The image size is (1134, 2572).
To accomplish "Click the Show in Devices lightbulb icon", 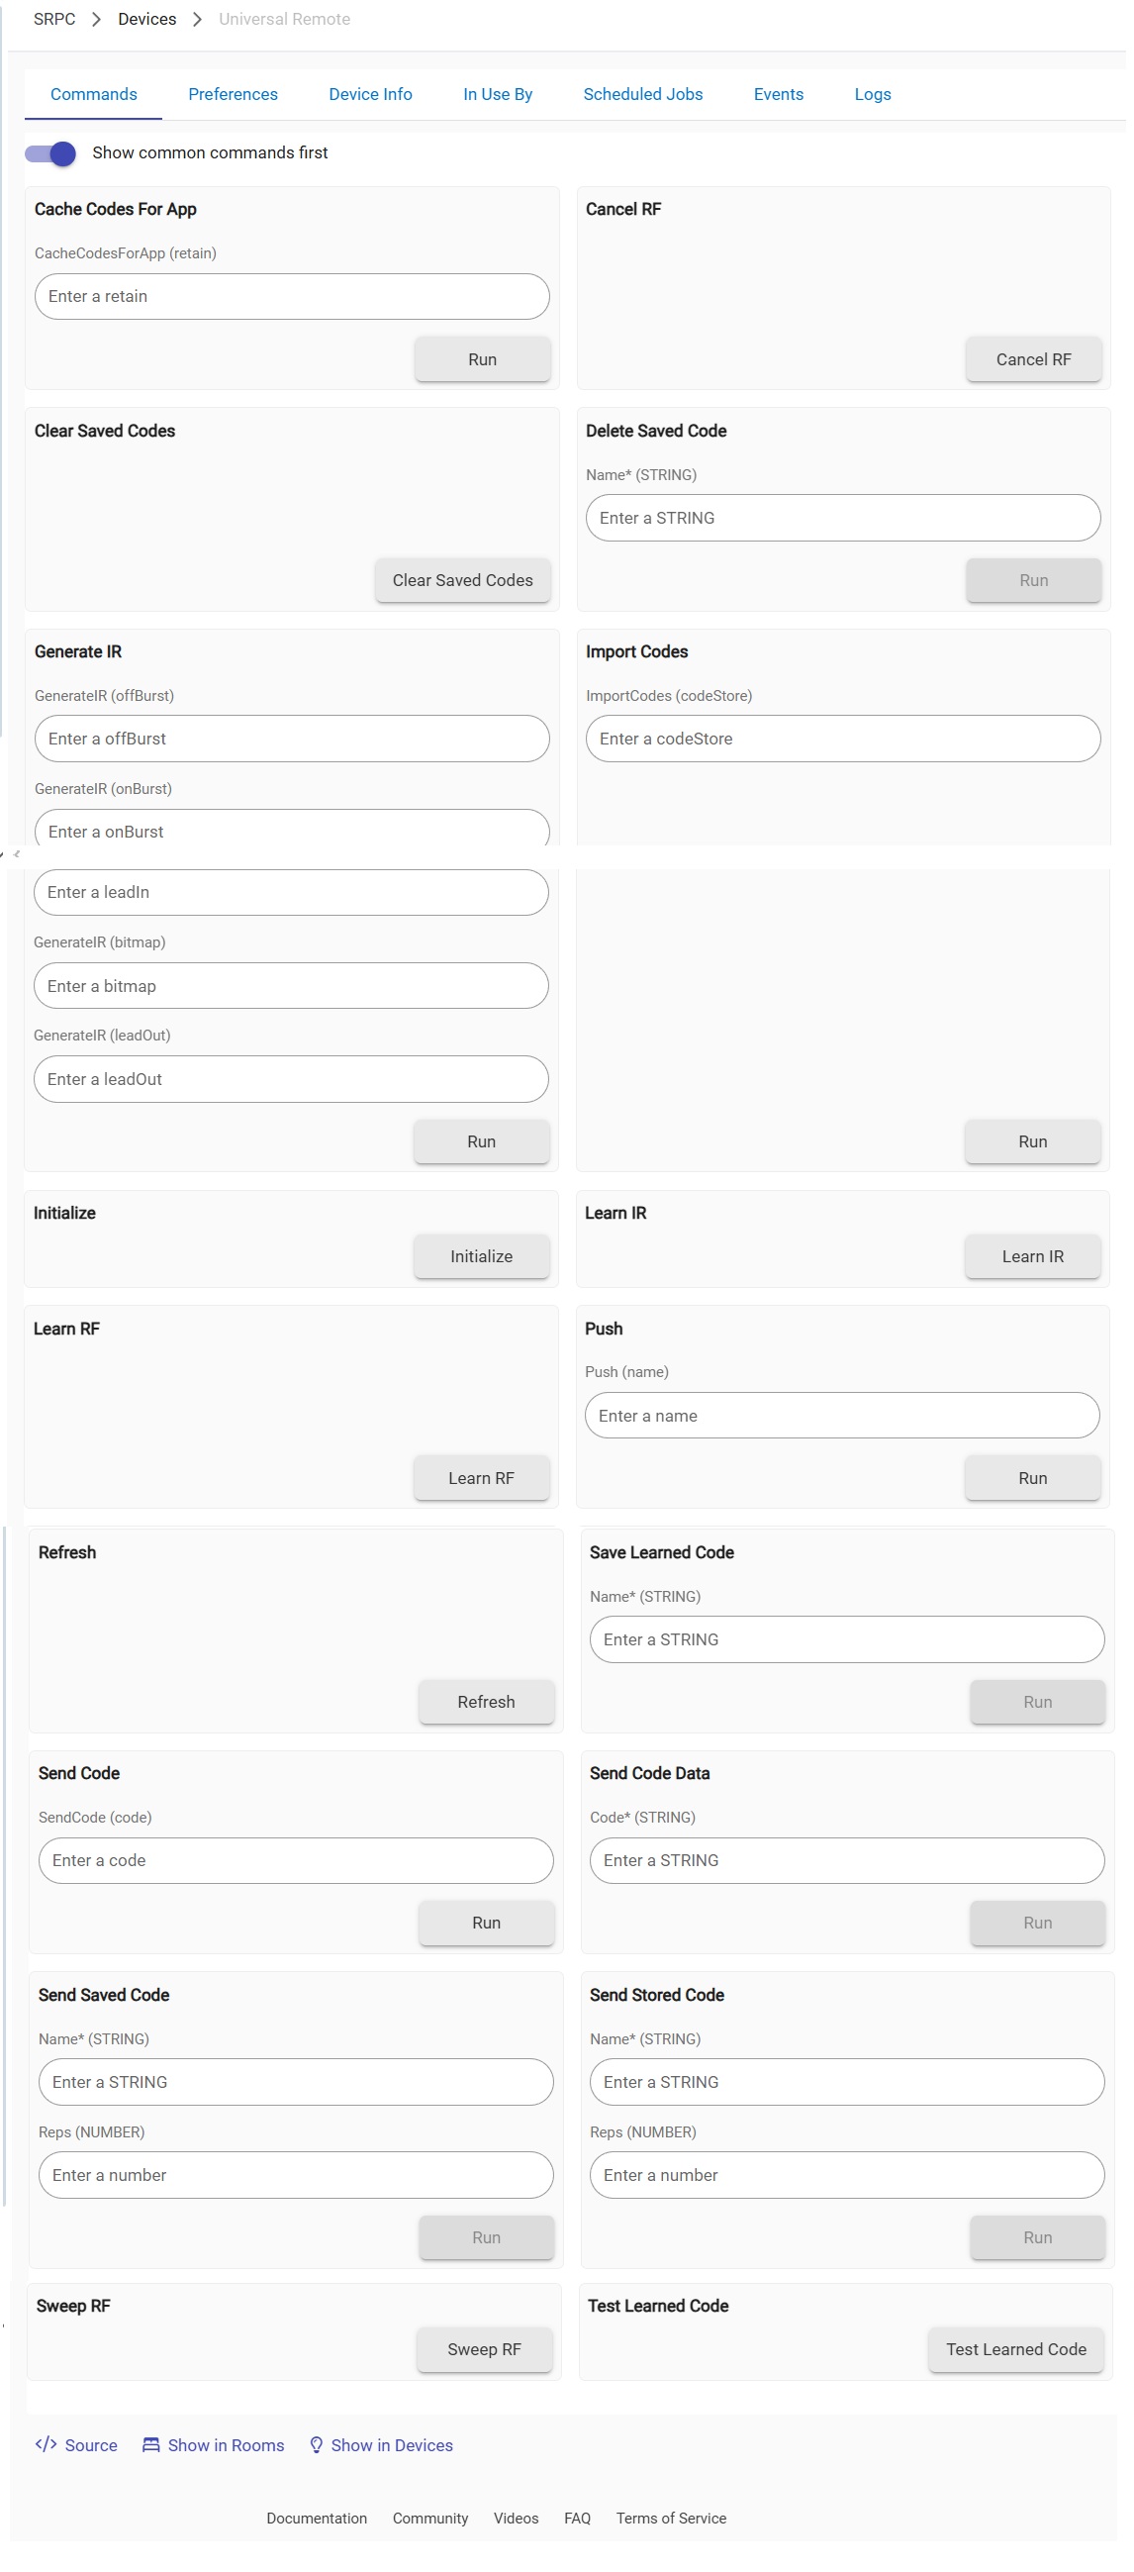I will 317,2444.
